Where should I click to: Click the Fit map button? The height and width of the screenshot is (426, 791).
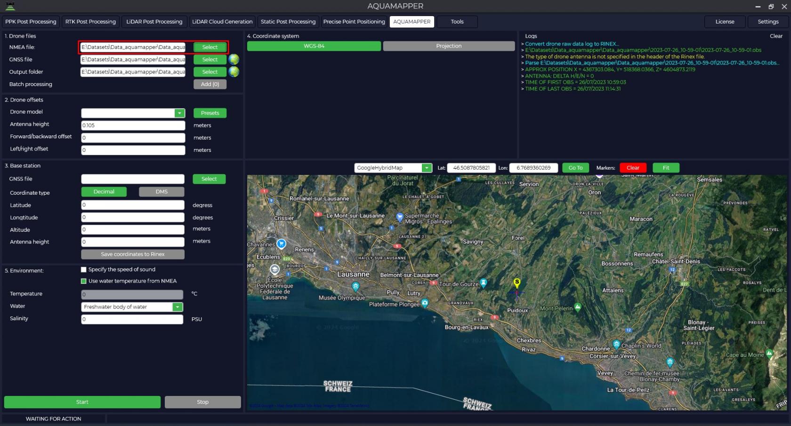coord(666,168)
